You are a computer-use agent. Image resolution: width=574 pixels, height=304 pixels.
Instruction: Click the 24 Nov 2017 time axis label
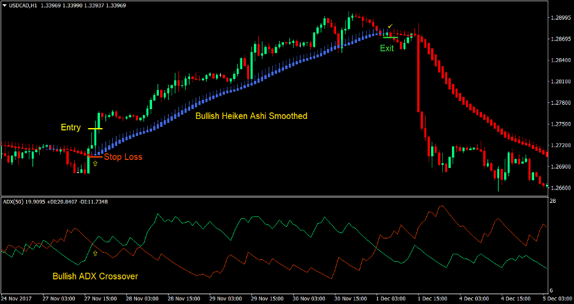point(17,298)
